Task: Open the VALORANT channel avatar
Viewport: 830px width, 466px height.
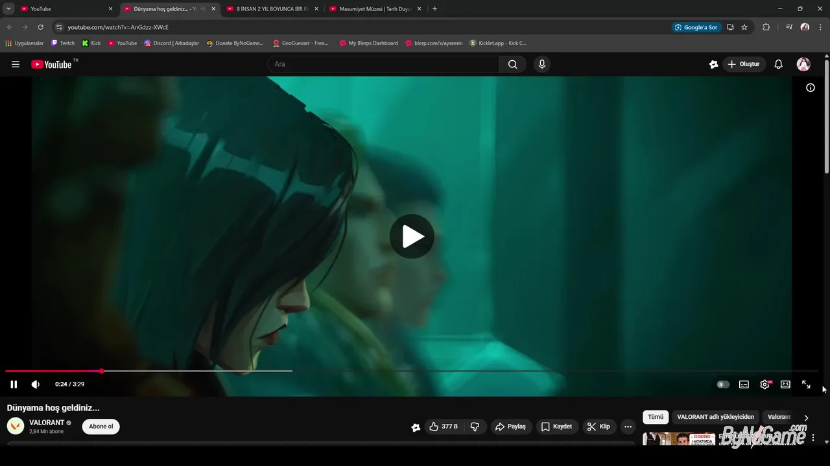Action: coord(16,426)
